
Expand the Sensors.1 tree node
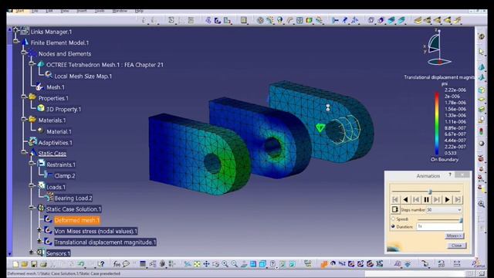(x=31, y=253)
